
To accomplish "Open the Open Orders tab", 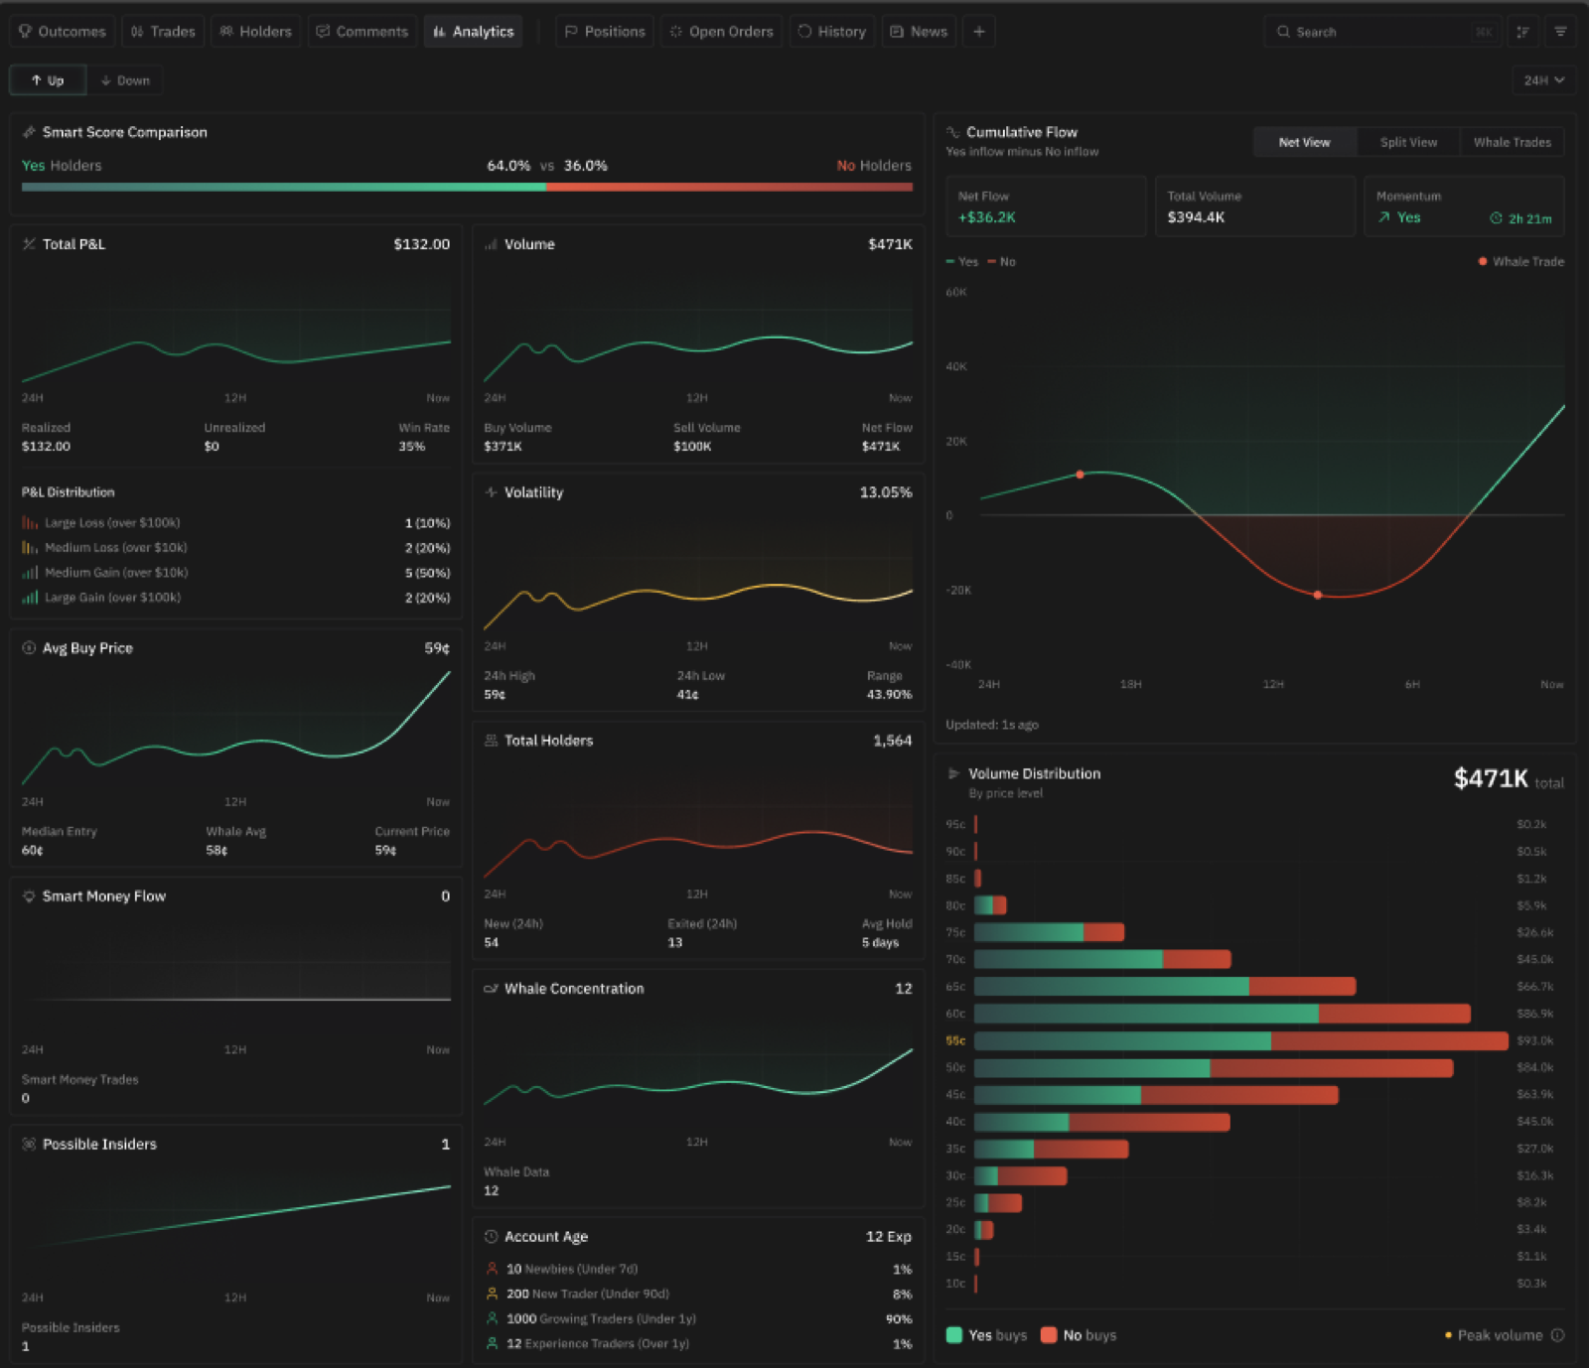I will pyautogui.click(x=721, y=32).
